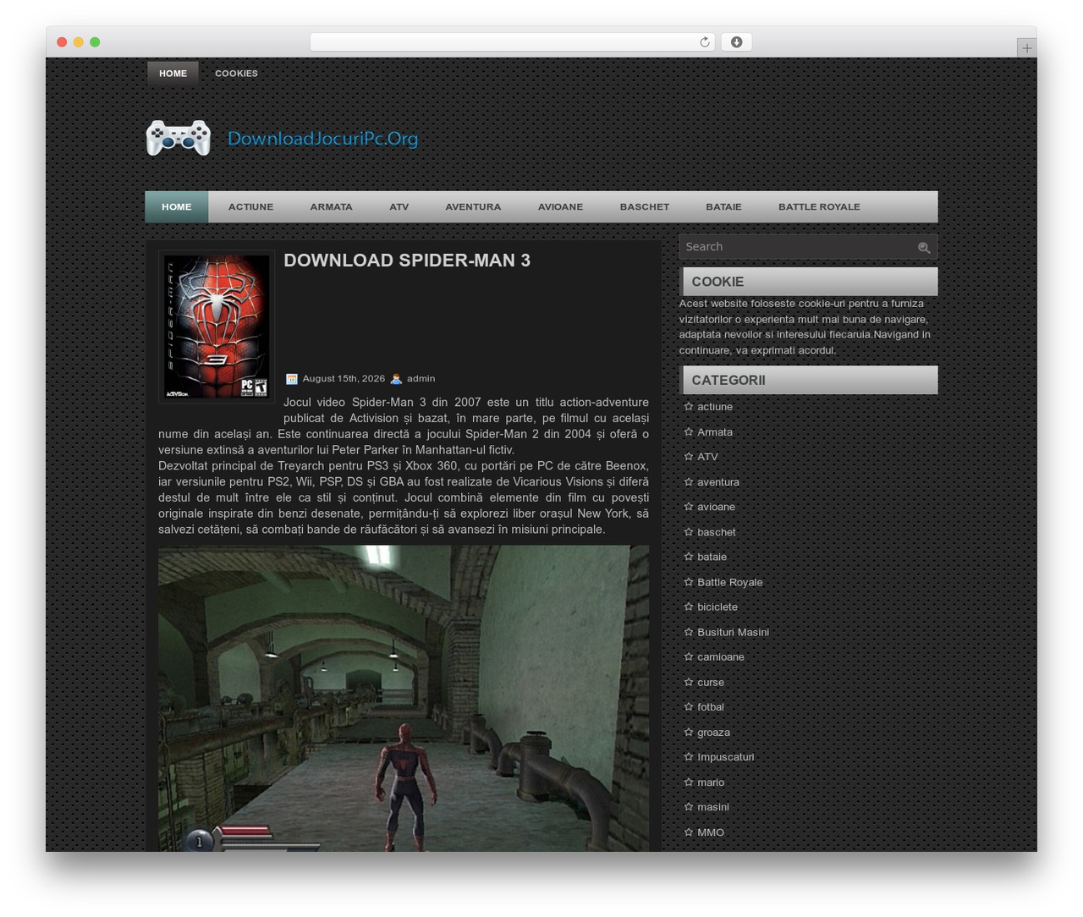Reload the page in the browser
The image size is (1083, 917).
704,42
